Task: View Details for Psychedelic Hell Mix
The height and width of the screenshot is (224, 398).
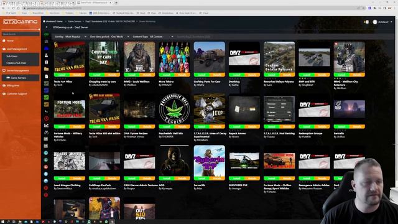Action: [x=182, y=126]
